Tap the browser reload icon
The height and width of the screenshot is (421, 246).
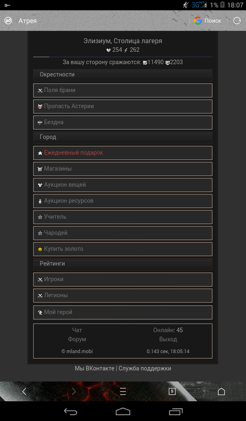pos(237,21)
